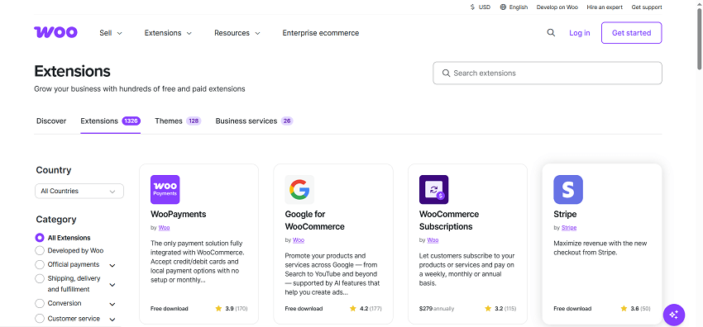Click Free download on Stripe card
The width and height of the screenshot is (703, 327).
(572, 309)
